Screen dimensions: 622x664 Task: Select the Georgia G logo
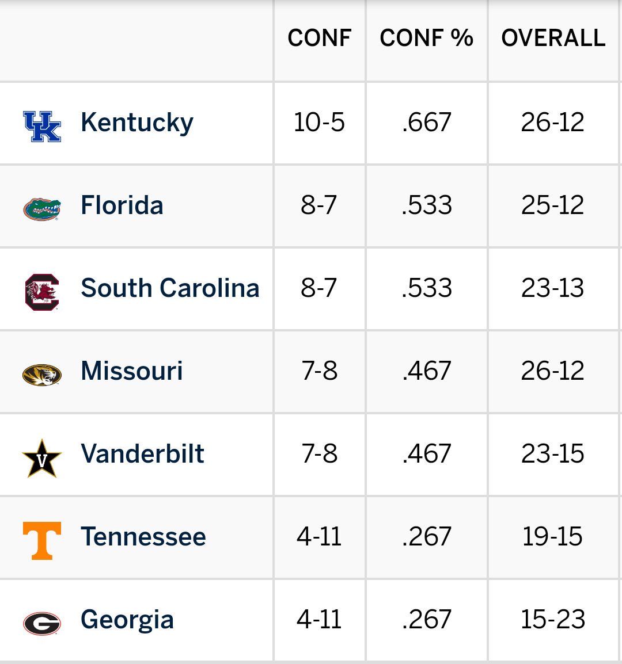pyautogui.click(x=42, y=623)
